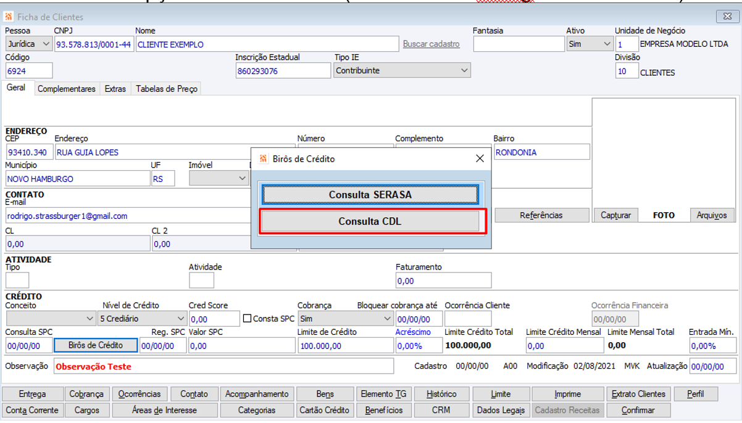
Task: Click the Cargos button
Action: pyautogui.click(x=86, y=410)
